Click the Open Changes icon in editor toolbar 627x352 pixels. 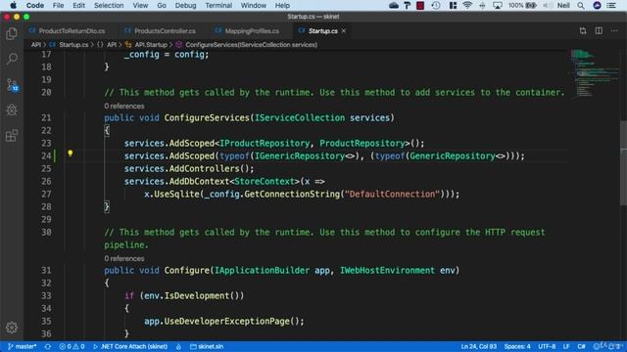[583, 30]
